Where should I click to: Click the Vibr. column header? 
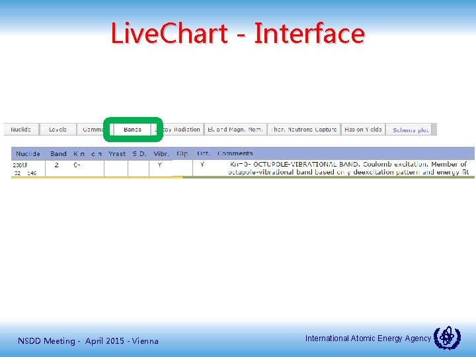[161, 153]
